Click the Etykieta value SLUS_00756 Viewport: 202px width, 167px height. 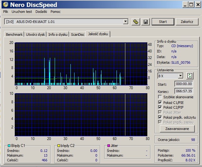tap(181, 62)
